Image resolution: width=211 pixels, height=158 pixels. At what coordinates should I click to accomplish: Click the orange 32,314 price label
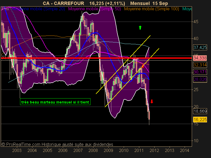[200, 65]
